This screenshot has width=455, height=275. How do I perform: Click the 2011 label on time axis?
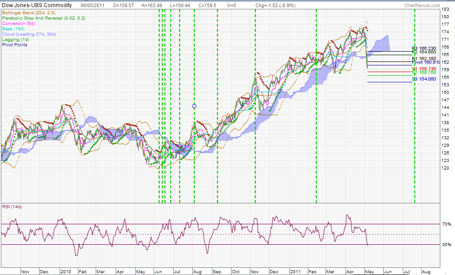[x=296, y=271]
